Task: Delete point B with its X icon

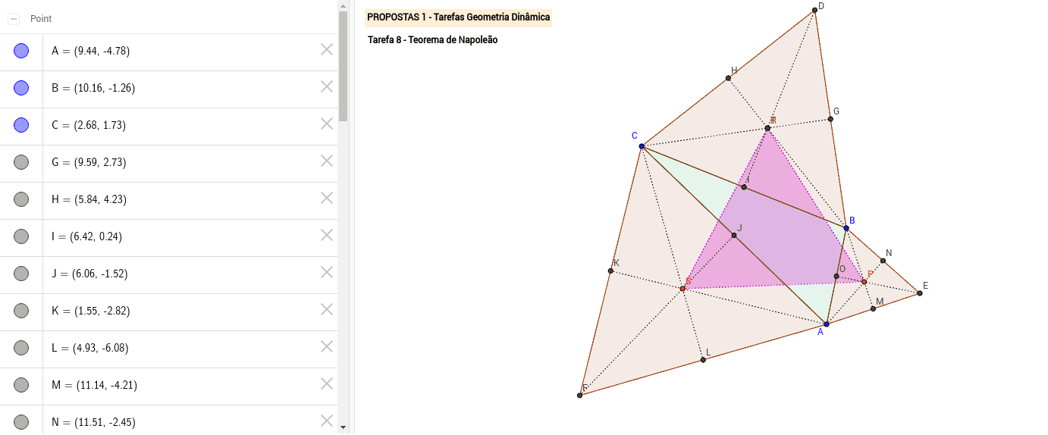Action: (327, 86)
